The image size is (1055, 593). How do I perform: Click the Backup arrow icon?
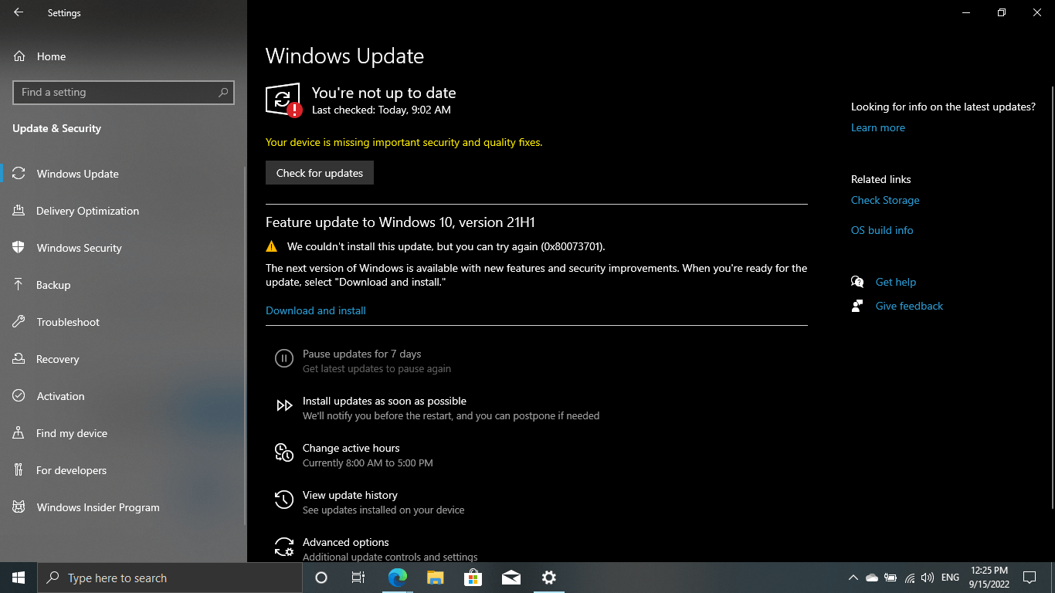click(x=19, y=285)
